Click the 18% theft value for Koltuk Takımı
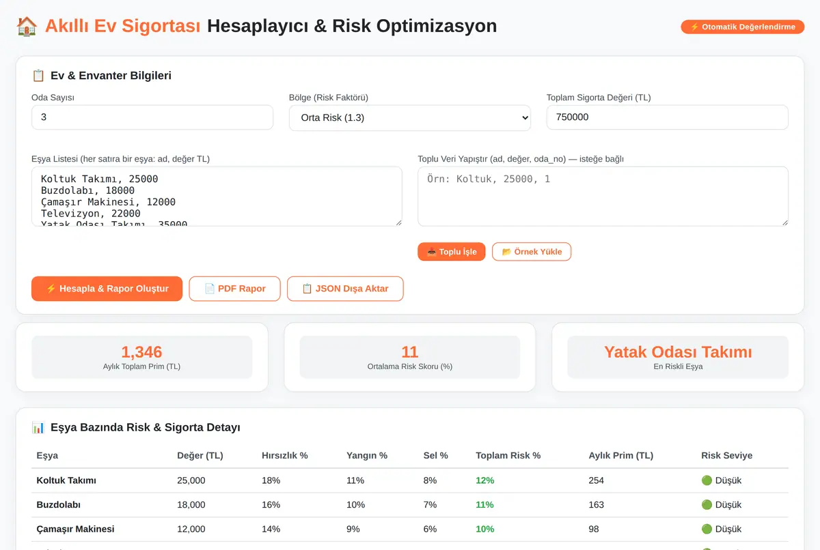This screenshot has width=820, height=550. point(271,480)
